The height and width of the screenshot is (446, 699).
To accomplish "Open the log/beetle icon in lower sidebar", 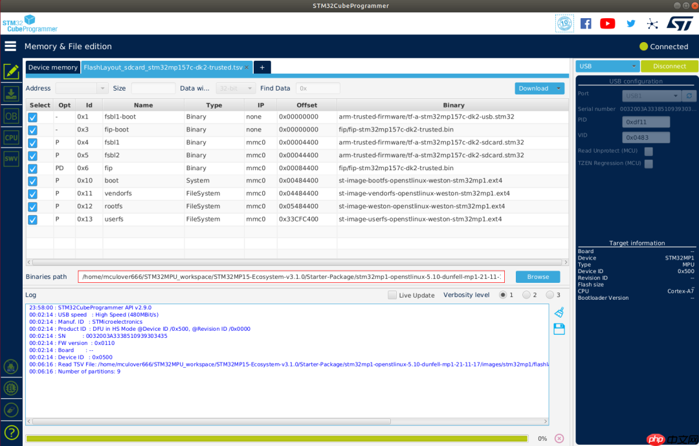I will coord(11,367).
